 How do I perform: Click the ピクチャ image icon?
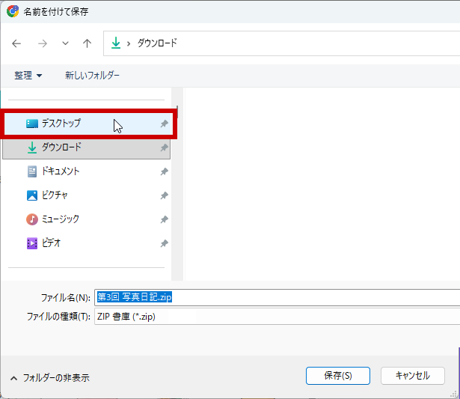32,195
